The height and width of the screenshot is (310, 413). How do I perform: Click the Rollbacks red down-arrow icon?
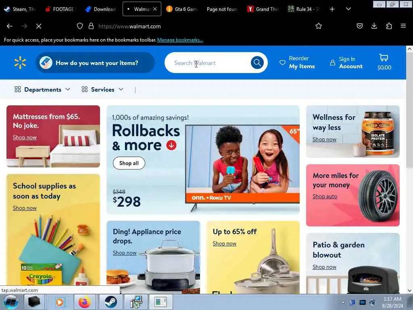(x=171, y=145)
